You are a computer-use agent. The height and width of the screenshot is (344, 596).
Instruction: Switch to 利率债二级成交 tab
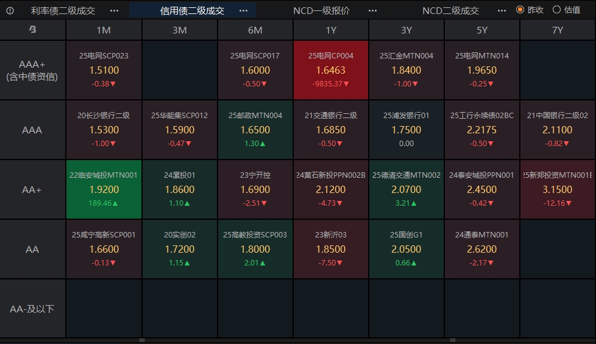[63, 10]
